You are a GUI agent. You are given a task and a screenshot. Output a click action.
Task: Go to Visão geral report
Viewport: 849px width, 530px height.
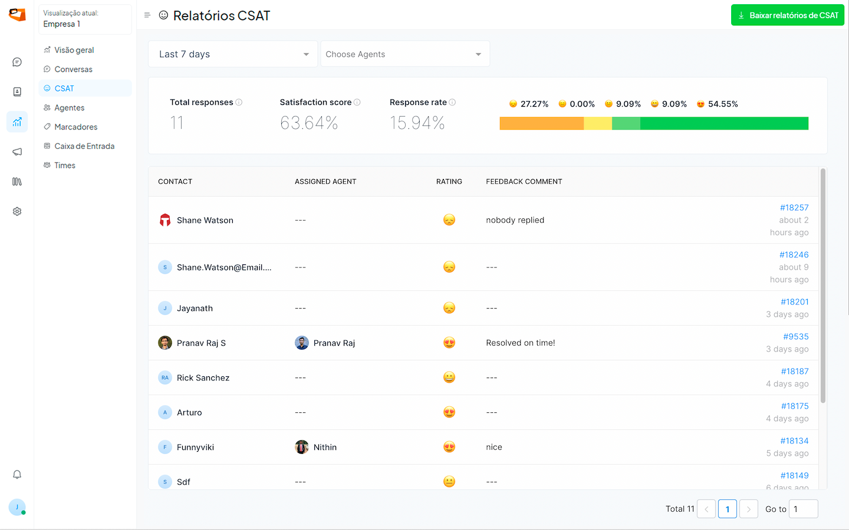tap(74, 50)
